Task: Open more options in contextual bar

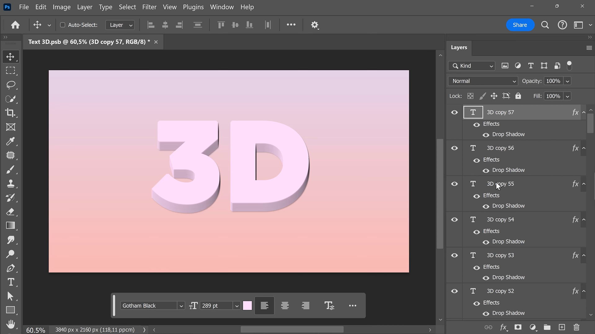Action: point(353,306)
